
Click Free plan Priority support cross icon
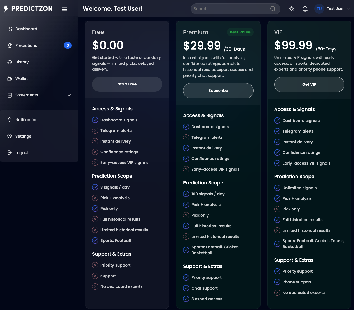[x=95, y=265]
